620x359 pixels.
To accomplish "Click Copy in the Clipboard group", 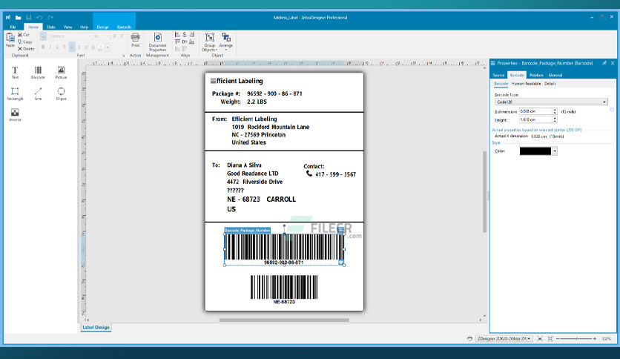I will pos(25,42).
